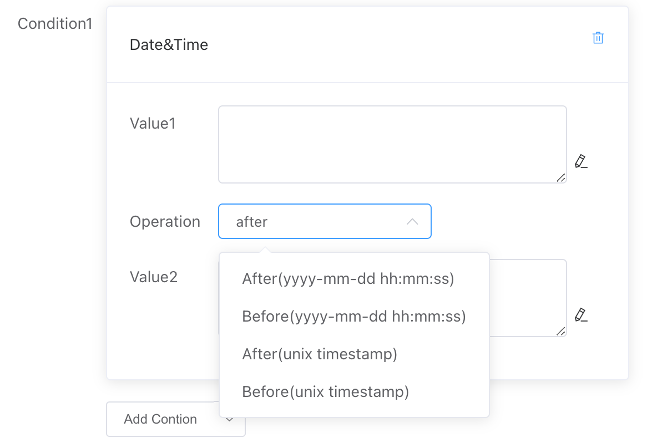
Task: Click the Value1 textarea resize handle
Action: coord(560,177)
